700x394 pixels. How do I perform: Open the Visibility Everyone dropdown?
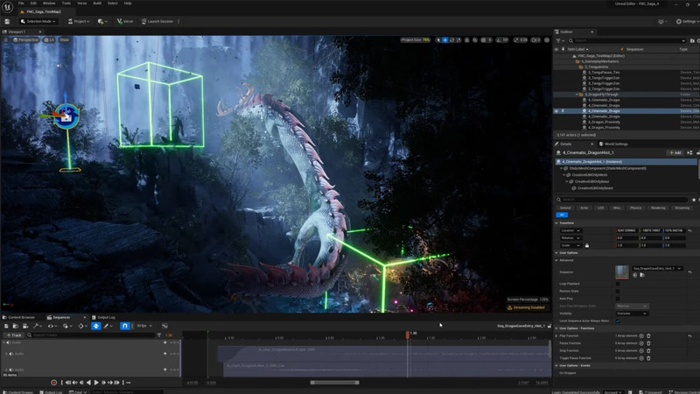(632, 313)
